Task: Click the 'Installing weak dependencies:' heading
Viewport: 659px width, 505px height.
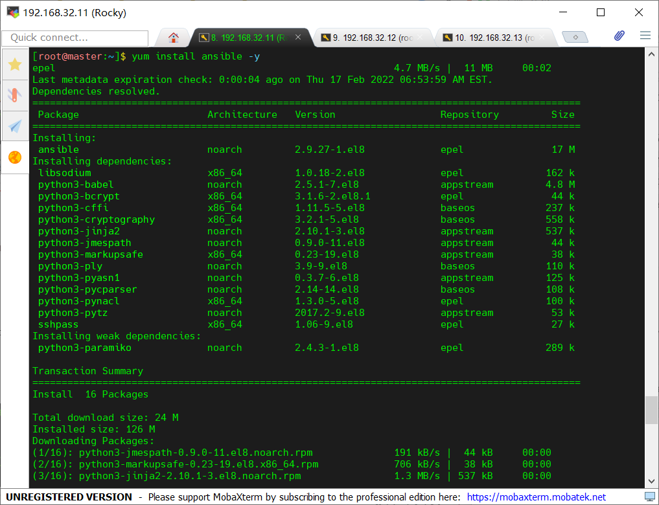Action: [117, 336]
